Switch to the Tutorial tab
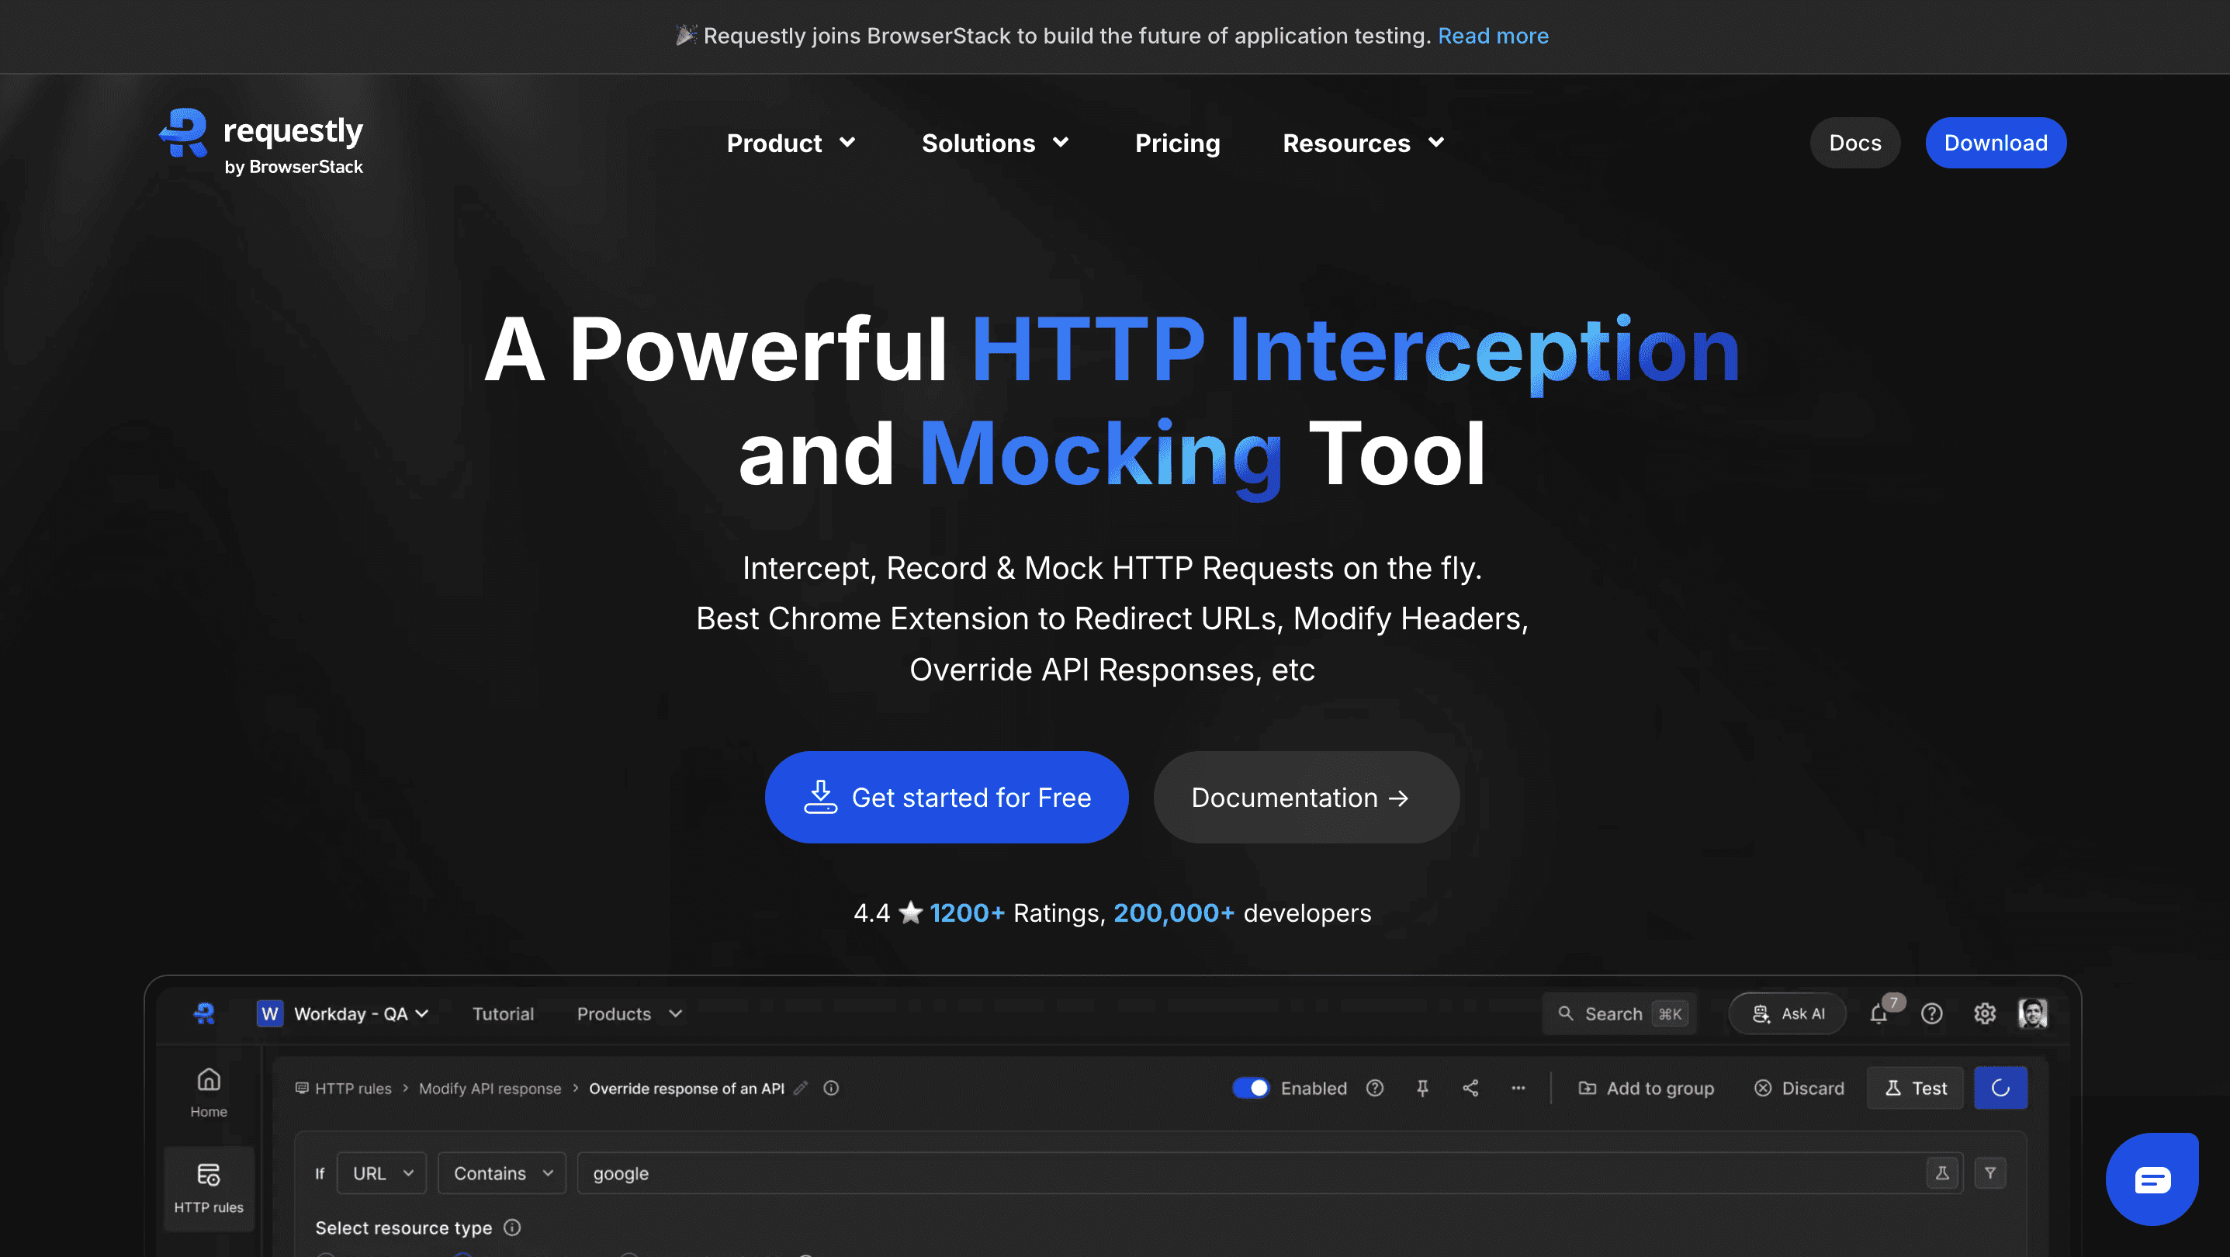Viewport: 2230px width, 1257px height. [x=502, y=1013]
